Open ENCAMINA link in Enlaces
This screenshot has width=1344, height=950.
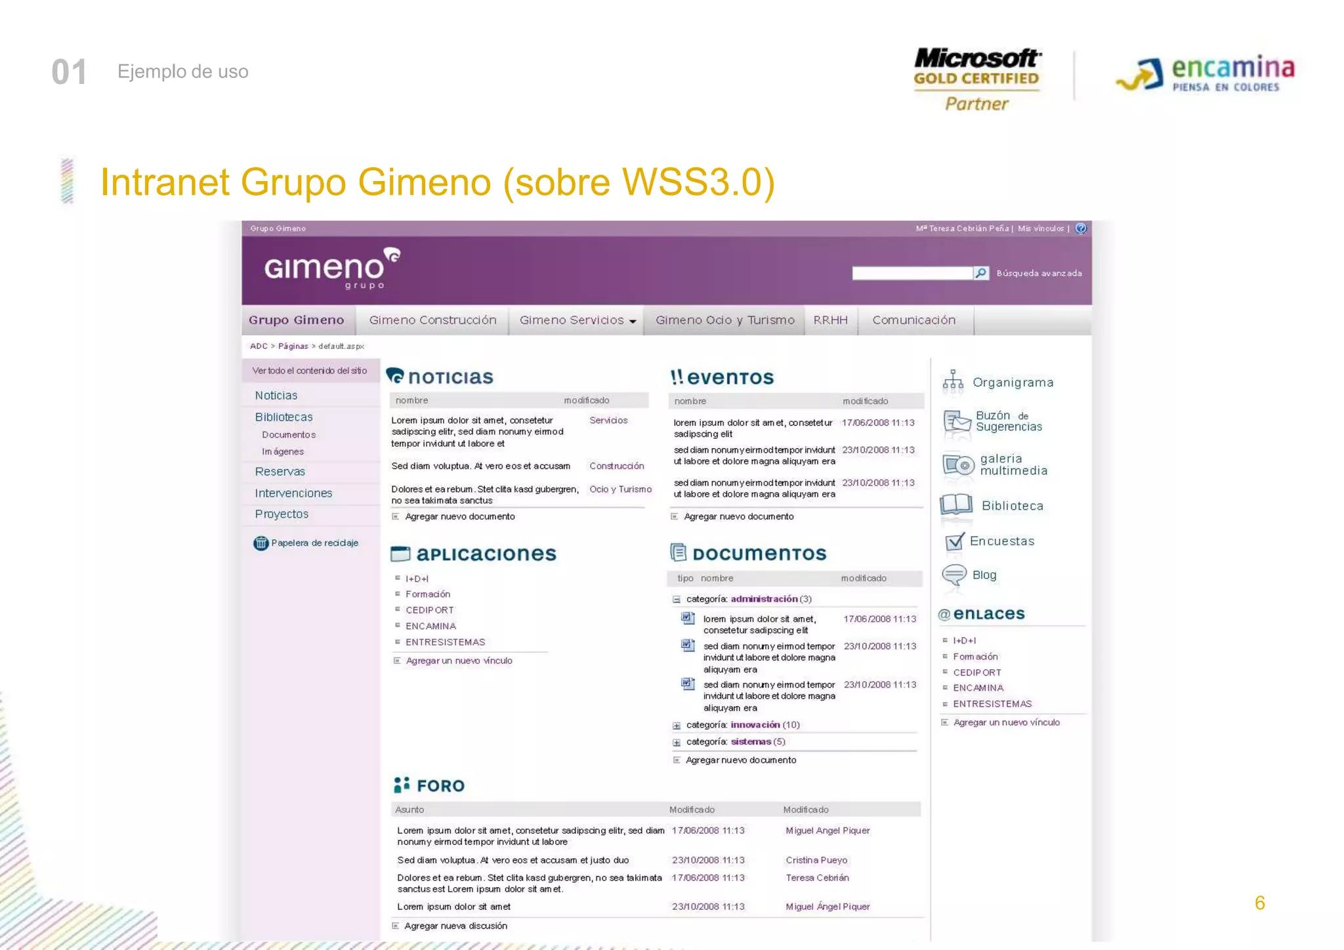(978, 688)
